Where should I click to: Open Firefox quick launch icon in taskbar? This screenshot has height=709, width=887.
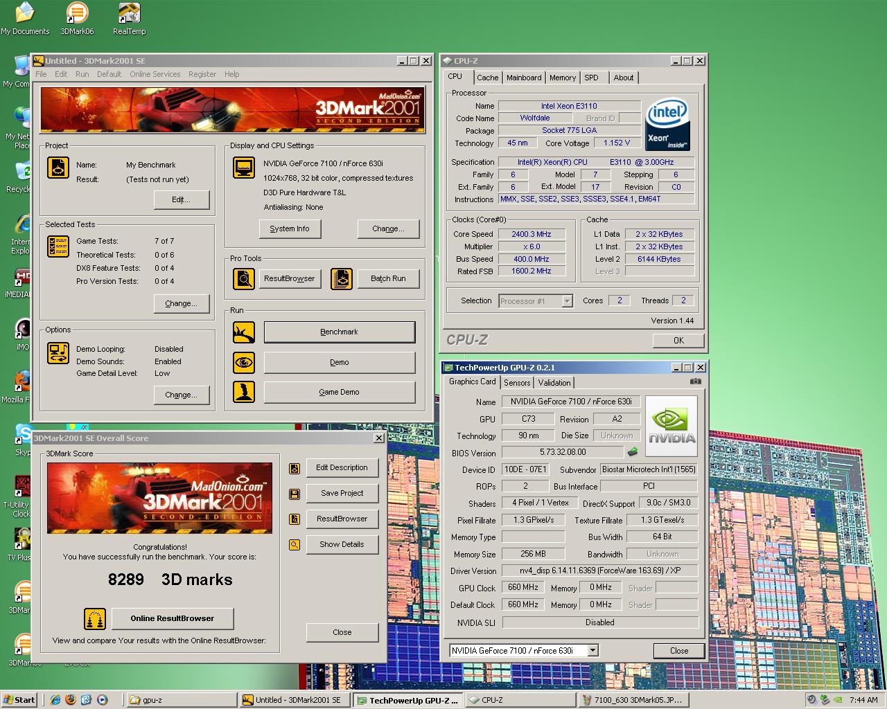(71, 700)
